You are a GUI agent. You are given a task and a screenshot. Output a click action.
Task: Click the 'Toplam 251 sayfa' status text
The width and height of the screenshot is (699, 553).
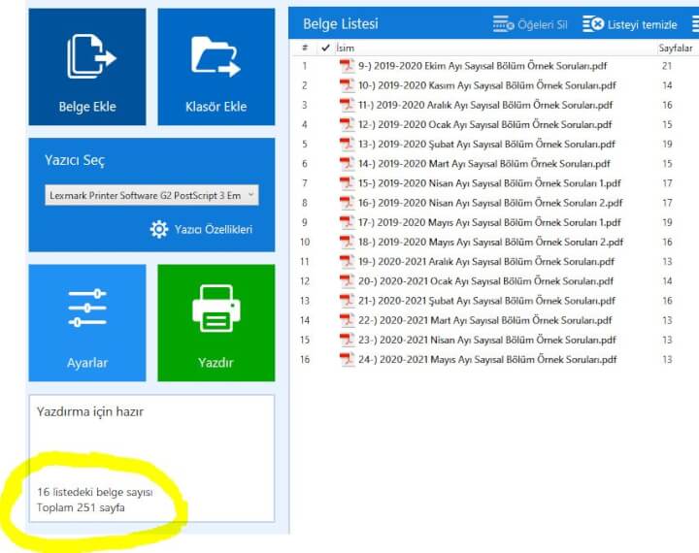pyautogui.click(x=81, y=507)
